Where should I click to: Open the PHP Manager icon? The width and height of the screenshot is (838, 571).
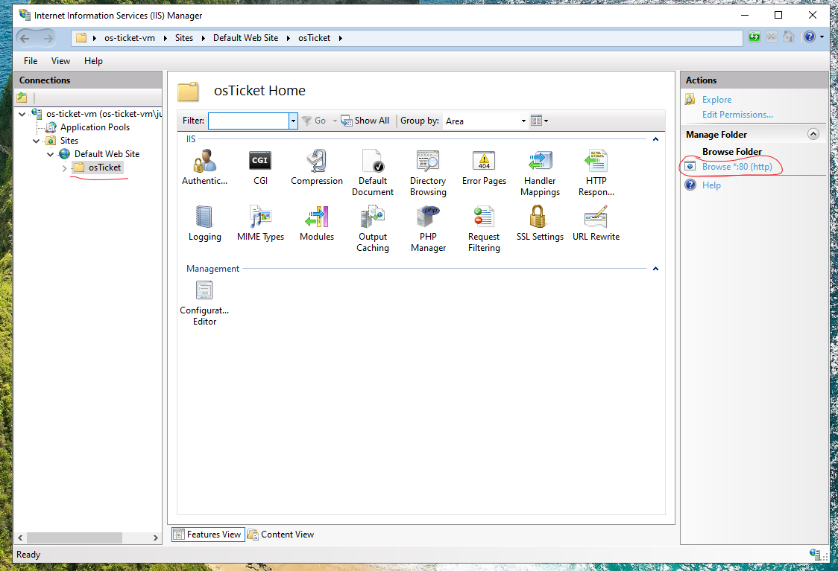pyautogui.click(x=428, y=217)
